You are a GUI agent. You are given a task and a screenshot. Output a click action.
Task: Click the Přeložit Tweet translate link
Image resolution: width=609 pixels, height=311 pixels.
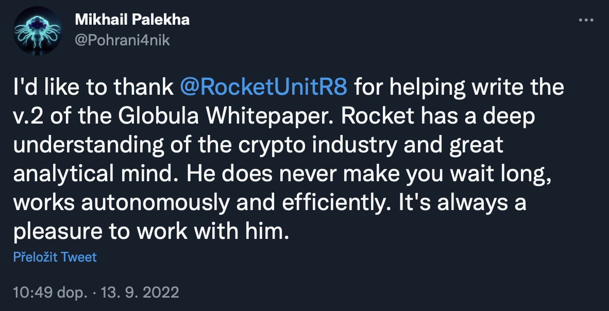pos(55,257)
